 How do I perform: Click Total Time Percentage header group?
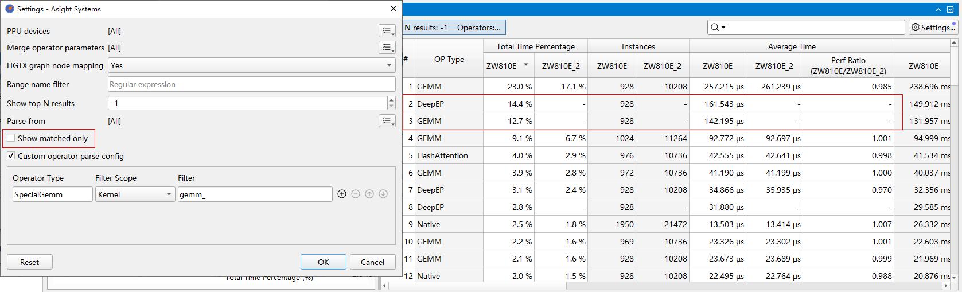pyautogui.click(x=536, y=46)
